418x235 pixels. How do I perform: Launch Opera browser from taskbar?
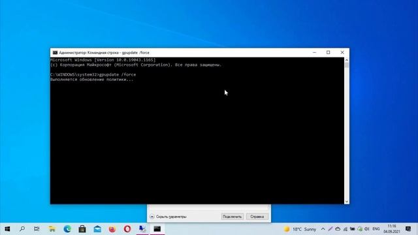(127, 229)
